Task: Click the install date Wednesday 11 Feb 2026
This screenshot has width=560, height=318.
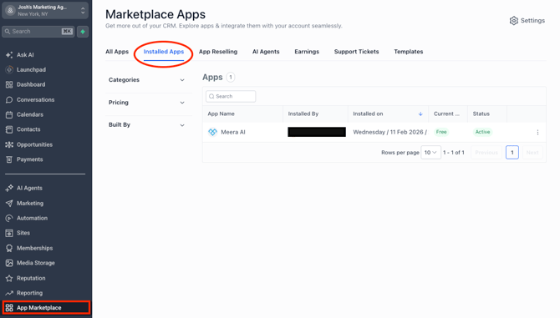Action: tap(390, 132)
